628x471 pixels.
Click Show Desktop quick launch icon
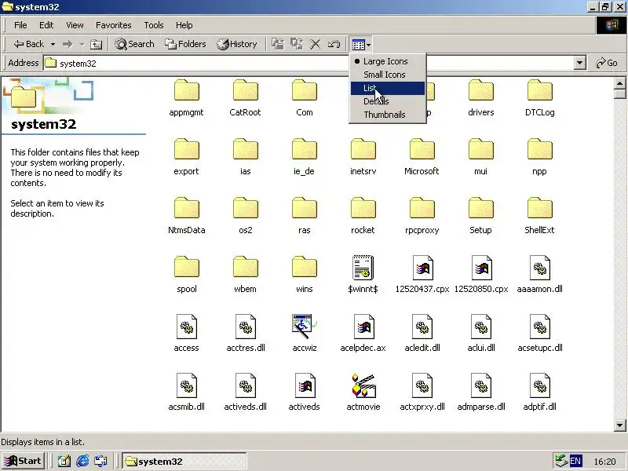click(x=64, y=462)
